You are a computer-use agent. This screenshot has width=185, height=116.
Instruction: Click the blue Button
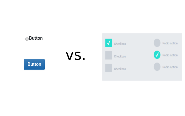click(34, 64)
